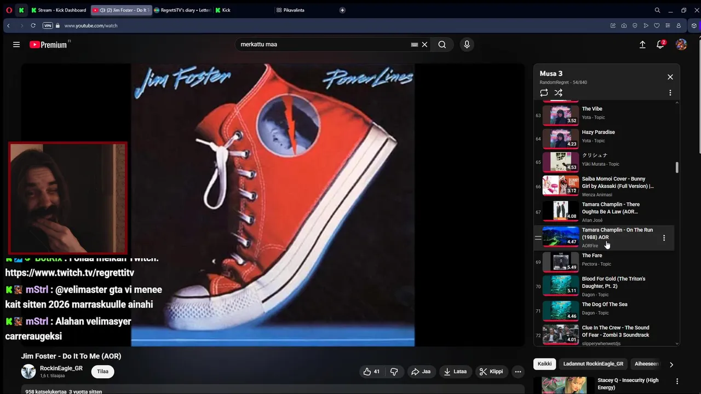The height and width of the screenshot is (394, 701).
Task: Open RockinEagle_GR channel link
Action: tap(61, 368)
